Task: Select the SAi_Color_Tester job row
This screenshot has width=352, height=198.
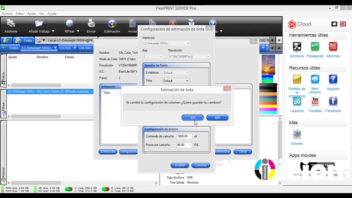Action: pos(50,91)
